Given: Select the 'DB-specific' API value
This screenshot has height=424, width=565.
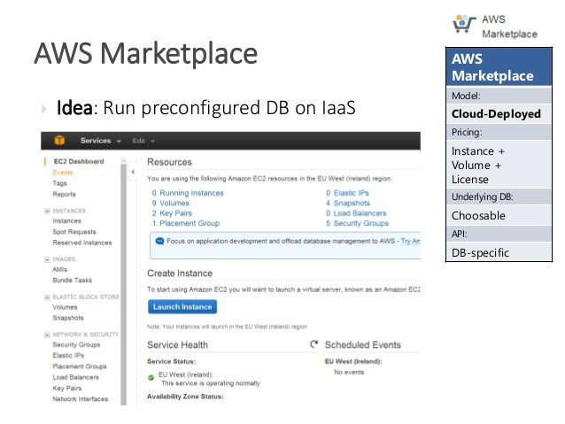Looking at the screenshot, I should tap(480, 253).
